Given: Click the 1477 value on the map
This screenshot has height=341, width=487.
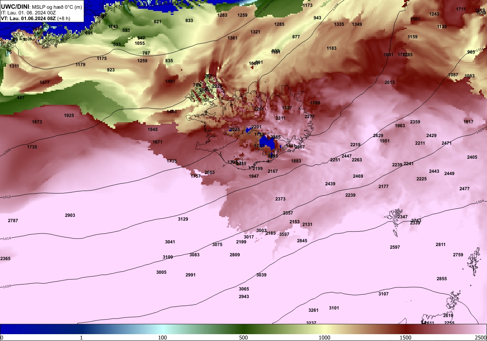Looking at the screenshot, I should [x=45, y=82].
